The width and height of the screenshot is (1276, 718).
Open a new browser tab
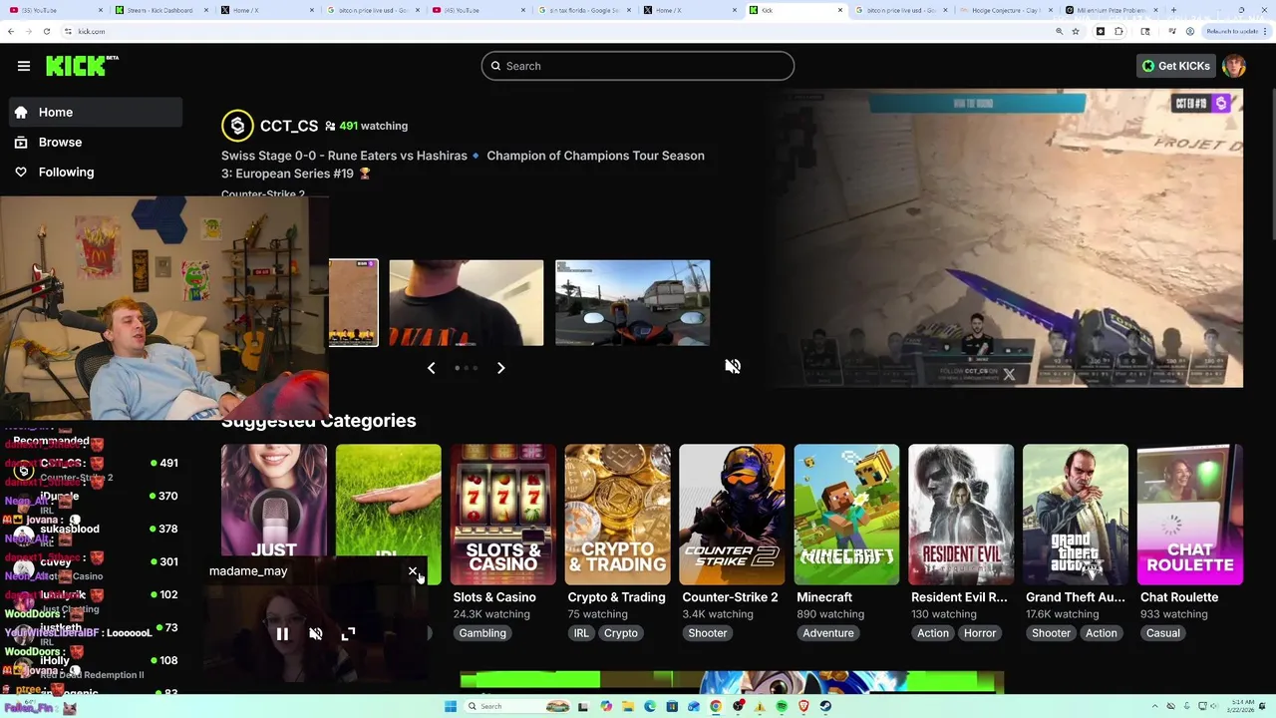pos(1173,10)
